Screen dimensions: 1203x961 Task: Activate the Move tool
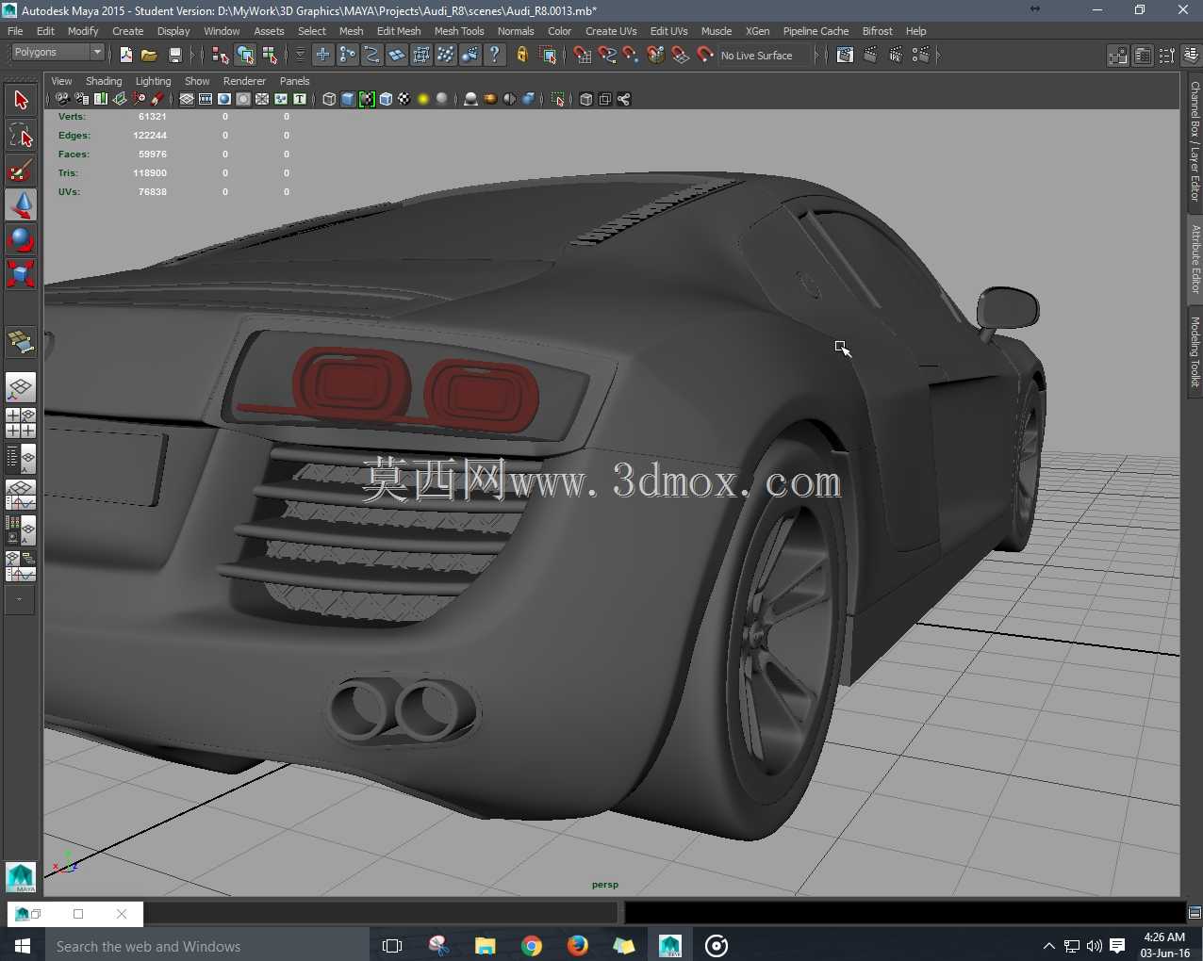21,204
